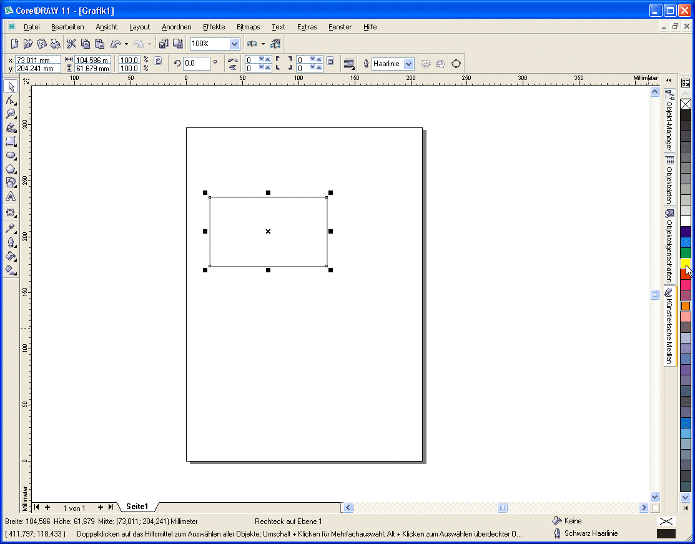The width and height of the screenshot is (695, 544).
Task: Click the Import icon in standard toolbar
Action: pyautogui.click(x=164, y=44)
